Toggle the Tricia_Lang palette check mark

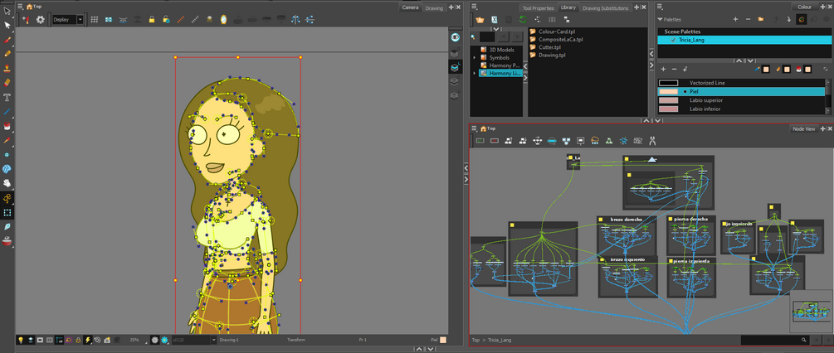(673, 40)
